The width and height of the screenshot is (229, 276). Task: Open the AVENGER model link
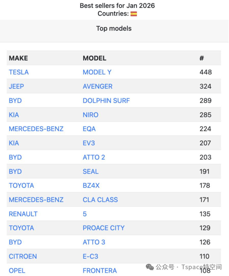coord(97,86)
